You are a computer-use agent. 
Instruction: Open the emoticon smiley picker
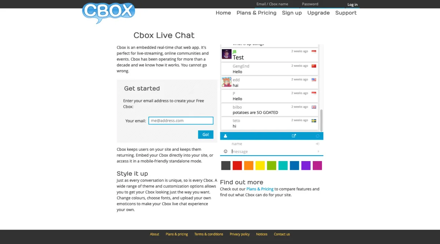click(225, 151)
